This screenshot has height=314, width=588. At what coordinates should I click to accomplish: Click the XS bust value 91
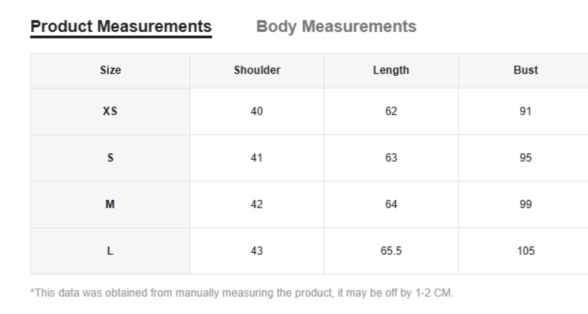tap(525, 111)
